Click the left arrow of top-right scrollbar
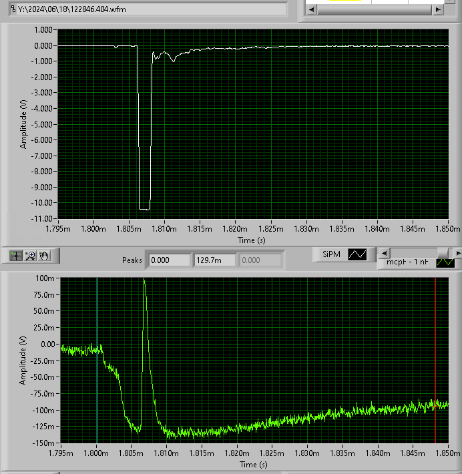 [x=311, y=9]
